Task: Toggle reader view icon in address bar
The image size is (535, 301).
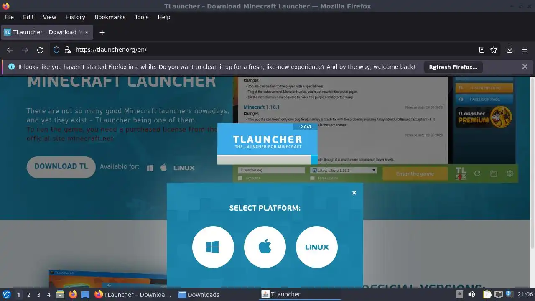Action: click(x=482, y=50)
